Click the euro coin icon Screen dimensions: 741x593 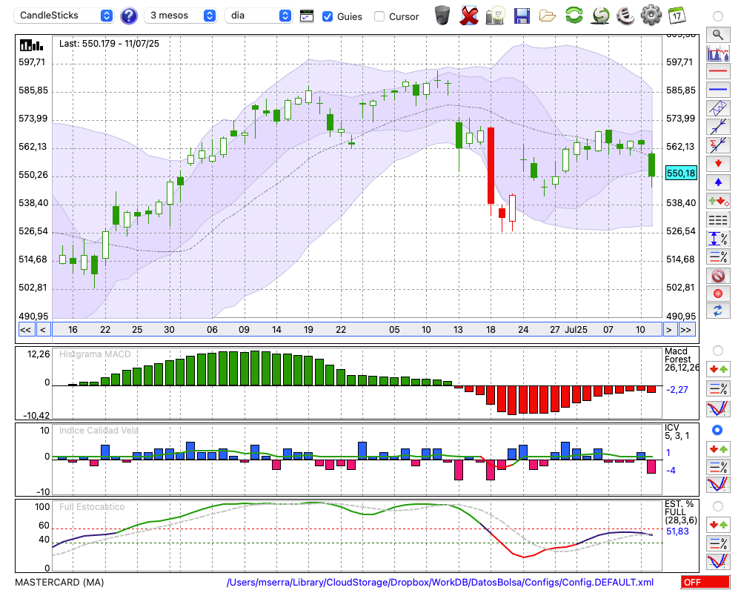pos(625,16)
